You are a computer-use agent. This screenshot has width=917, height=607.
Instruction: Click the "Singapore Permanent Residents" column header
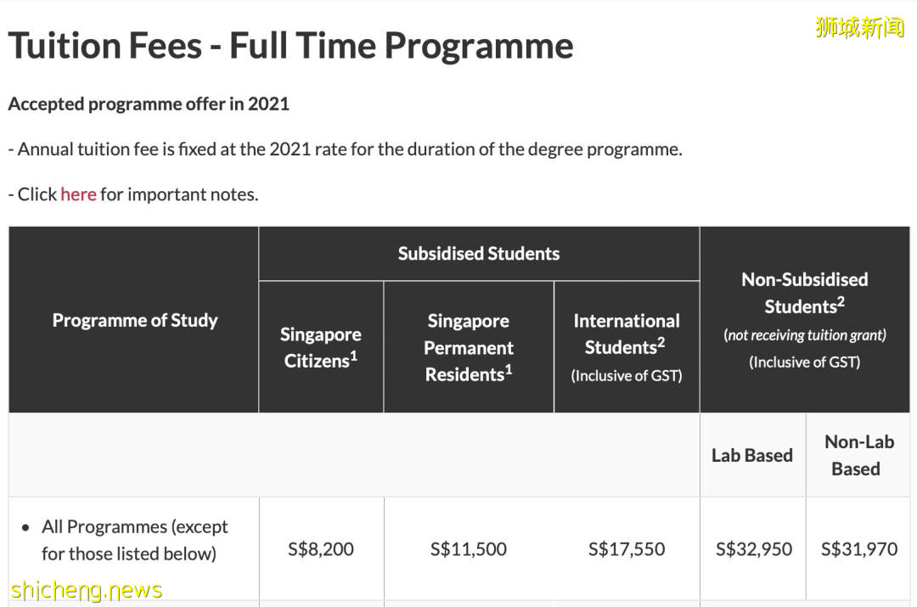pos(469,347)
